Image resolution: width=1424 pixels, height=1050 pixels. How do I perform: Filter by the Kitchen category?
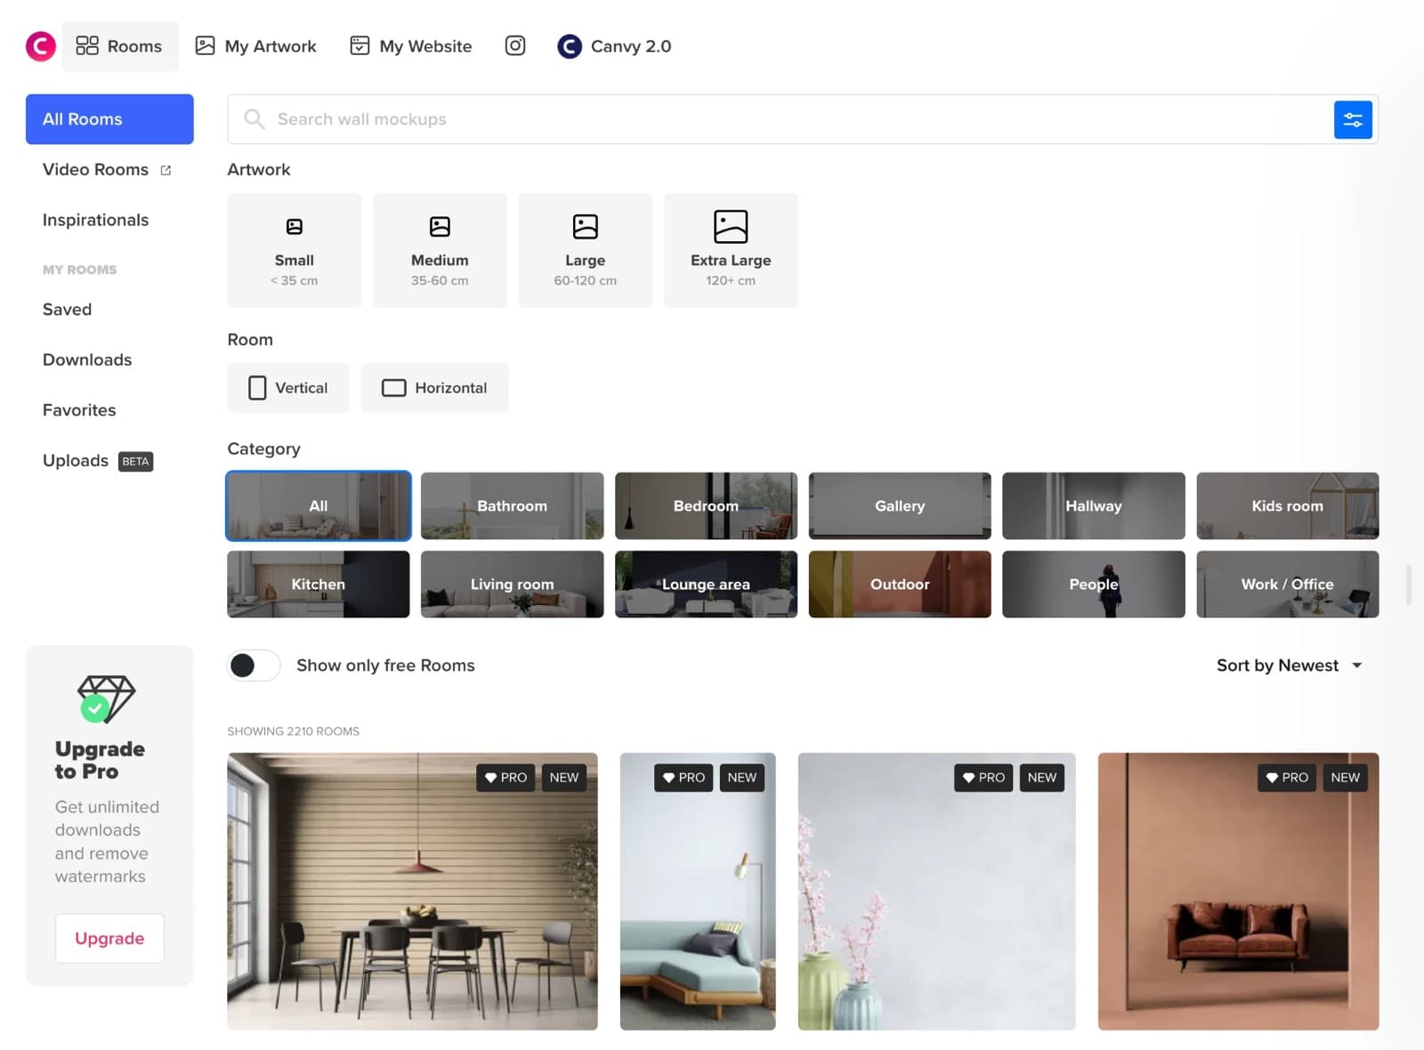click(319, 584)
